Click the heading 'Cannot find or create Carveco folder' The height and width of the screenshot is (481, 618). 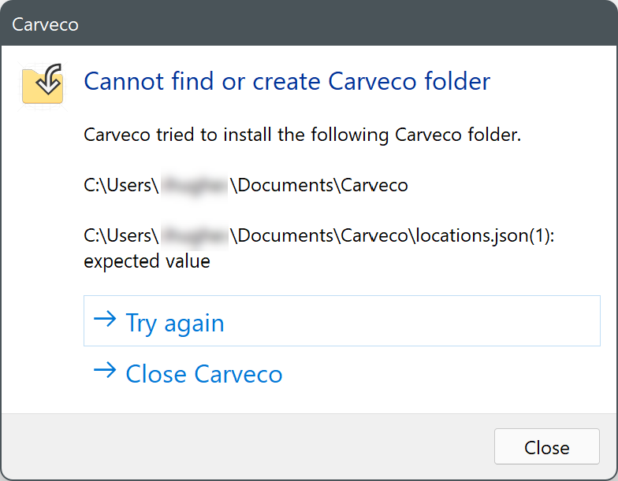click(287, 81)
